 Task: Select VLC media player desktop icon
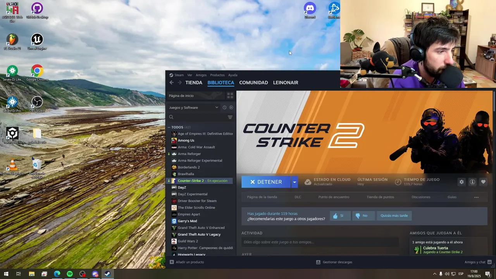(x=12, y=167)
